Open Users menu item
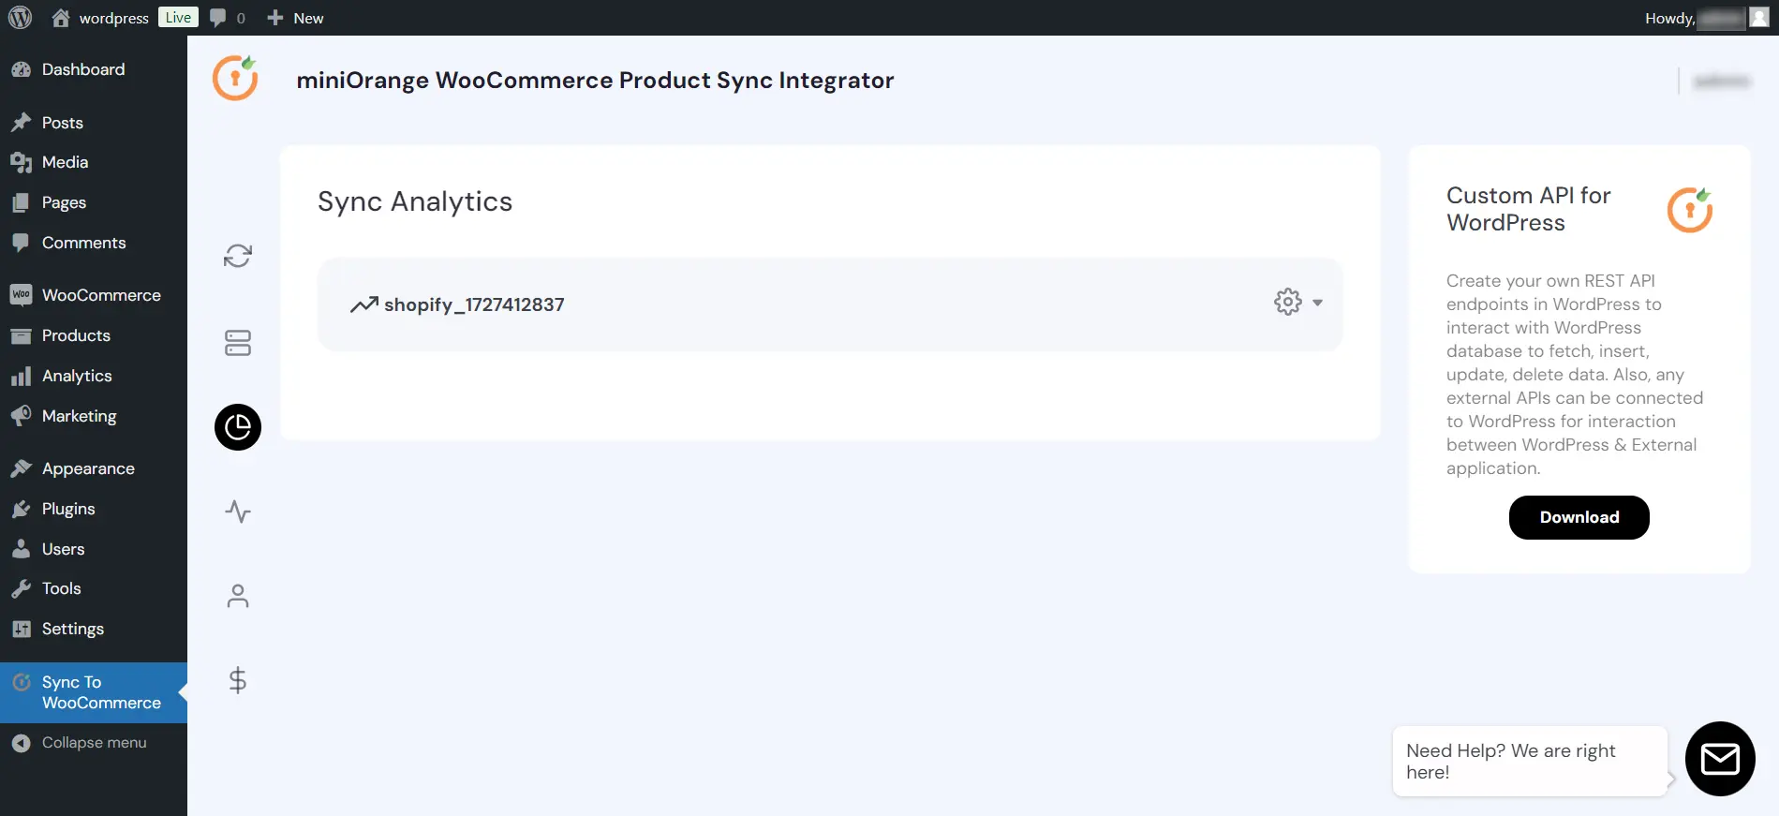The width and height of the screenshot is (1779, 816). point(94,549)
